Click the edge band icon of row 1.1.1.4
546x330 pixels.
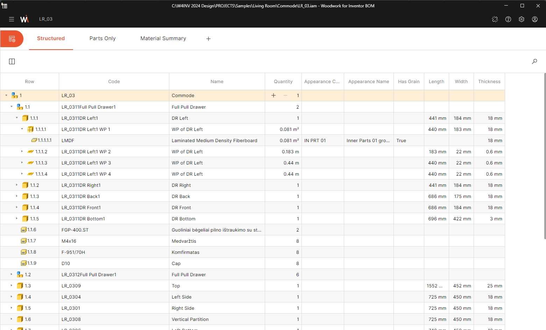click(x=30, y=174)
